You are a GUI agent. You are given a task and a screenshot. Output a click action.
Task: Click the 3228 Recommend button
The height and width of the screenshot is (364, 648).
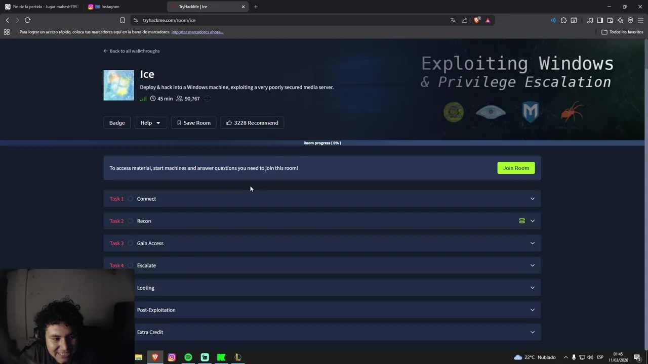[252, 123]
